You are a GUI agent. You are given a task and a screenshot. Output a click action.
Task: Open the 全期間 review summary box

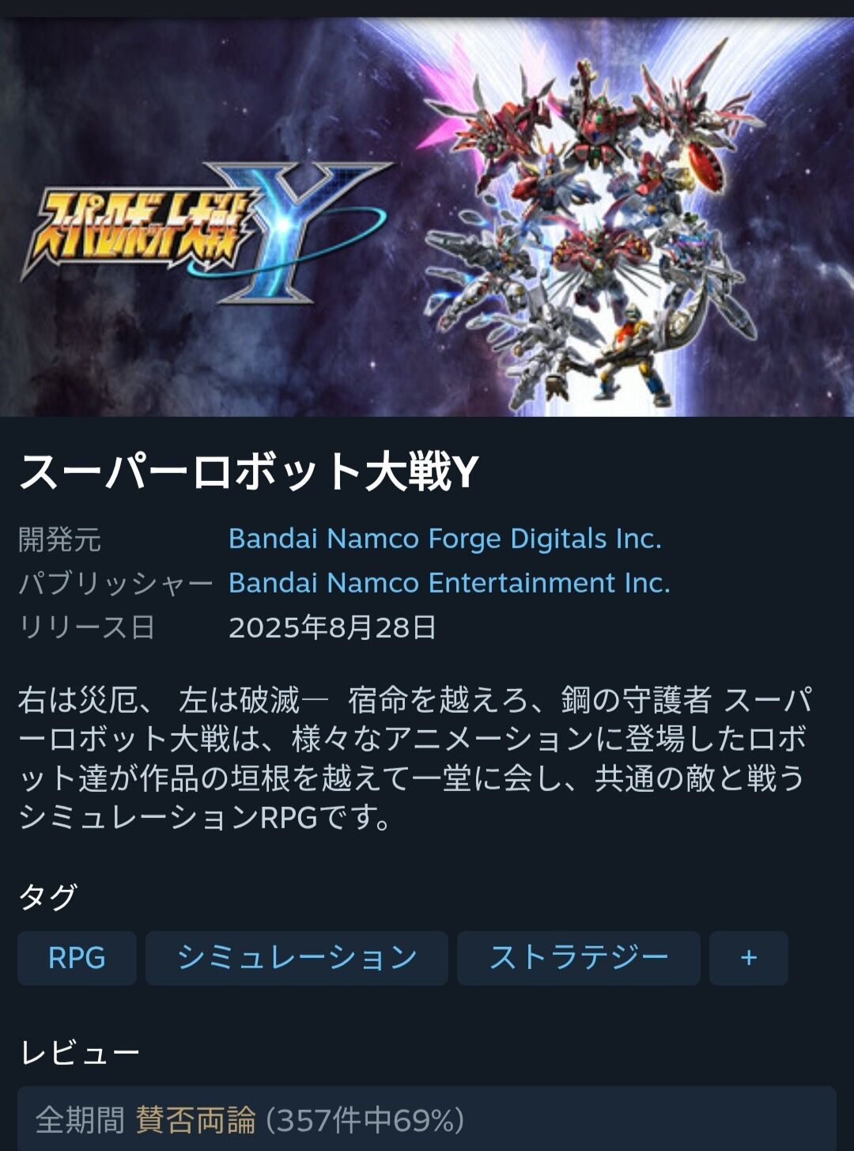[x=427, y=1119]
